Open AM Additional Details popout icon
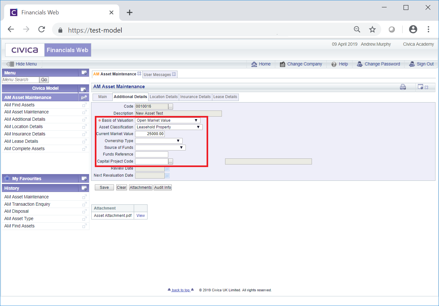Screen dimensions: 439x306 [85, 119]
